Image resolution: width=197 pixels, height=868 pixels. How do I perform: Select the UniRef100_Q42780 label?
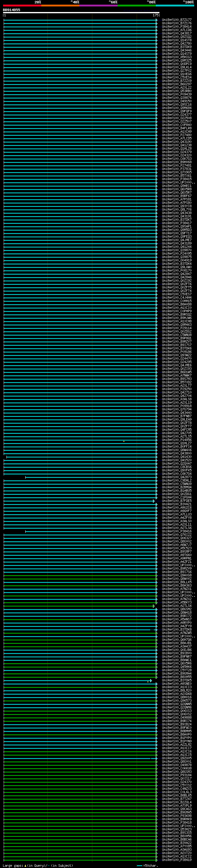[x=177, y=43]
